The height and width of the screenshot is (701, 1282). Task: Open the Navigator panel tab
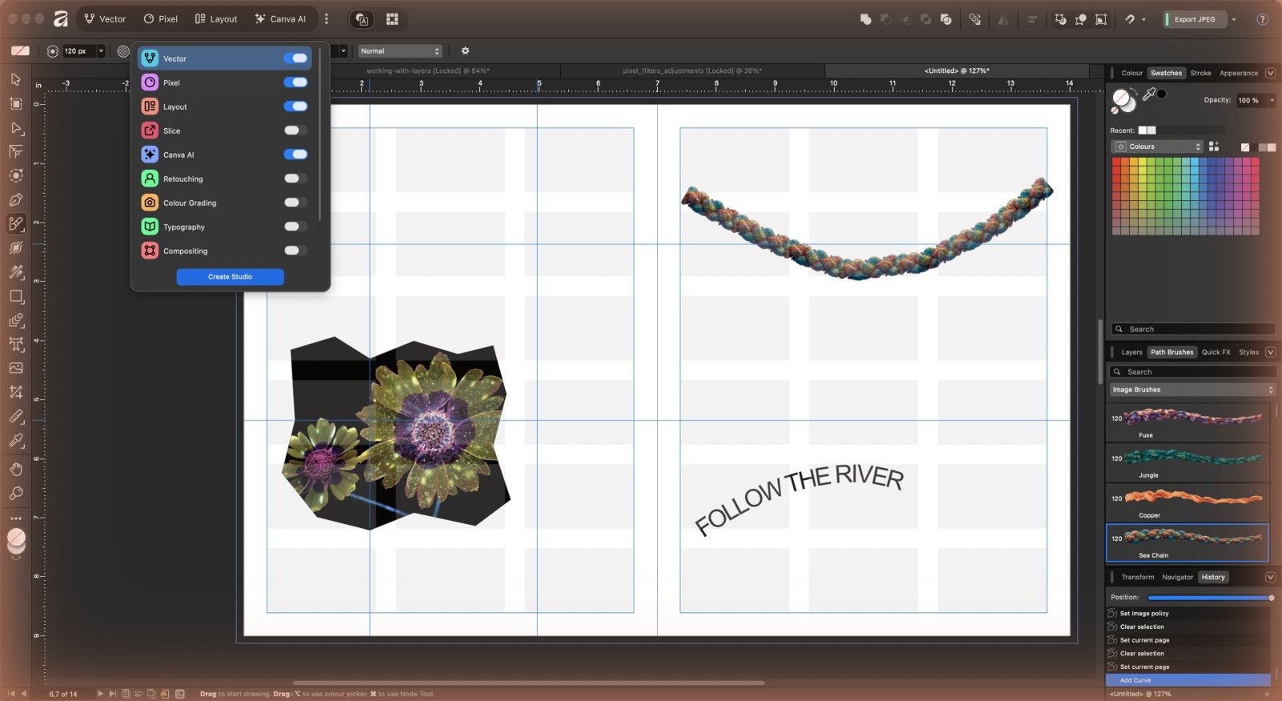tap(1177, 577)
